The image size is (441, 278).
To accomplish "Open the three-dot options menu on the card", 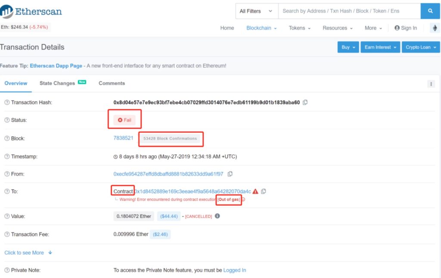I will point(431,84).
